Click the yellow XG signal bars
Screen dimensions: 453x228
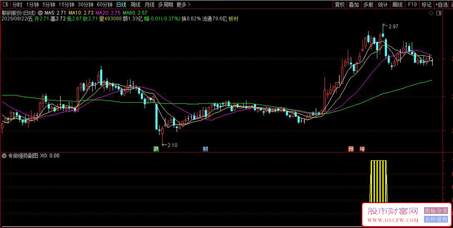(378, 181)
